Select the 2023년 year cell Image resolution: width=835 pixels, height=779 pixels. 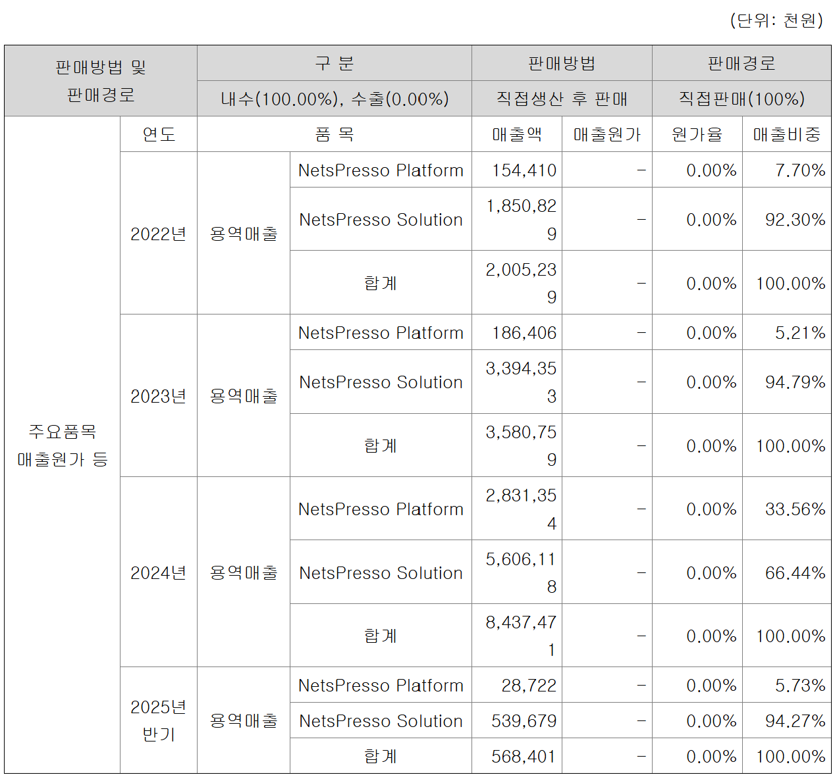[x=159, y=396]
